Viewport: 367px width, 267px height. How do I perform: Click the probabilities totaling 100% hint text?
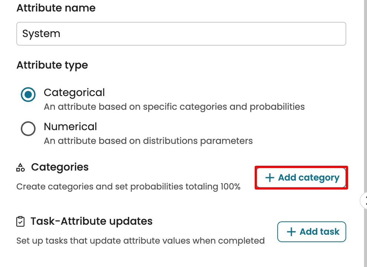coord(128,187)
